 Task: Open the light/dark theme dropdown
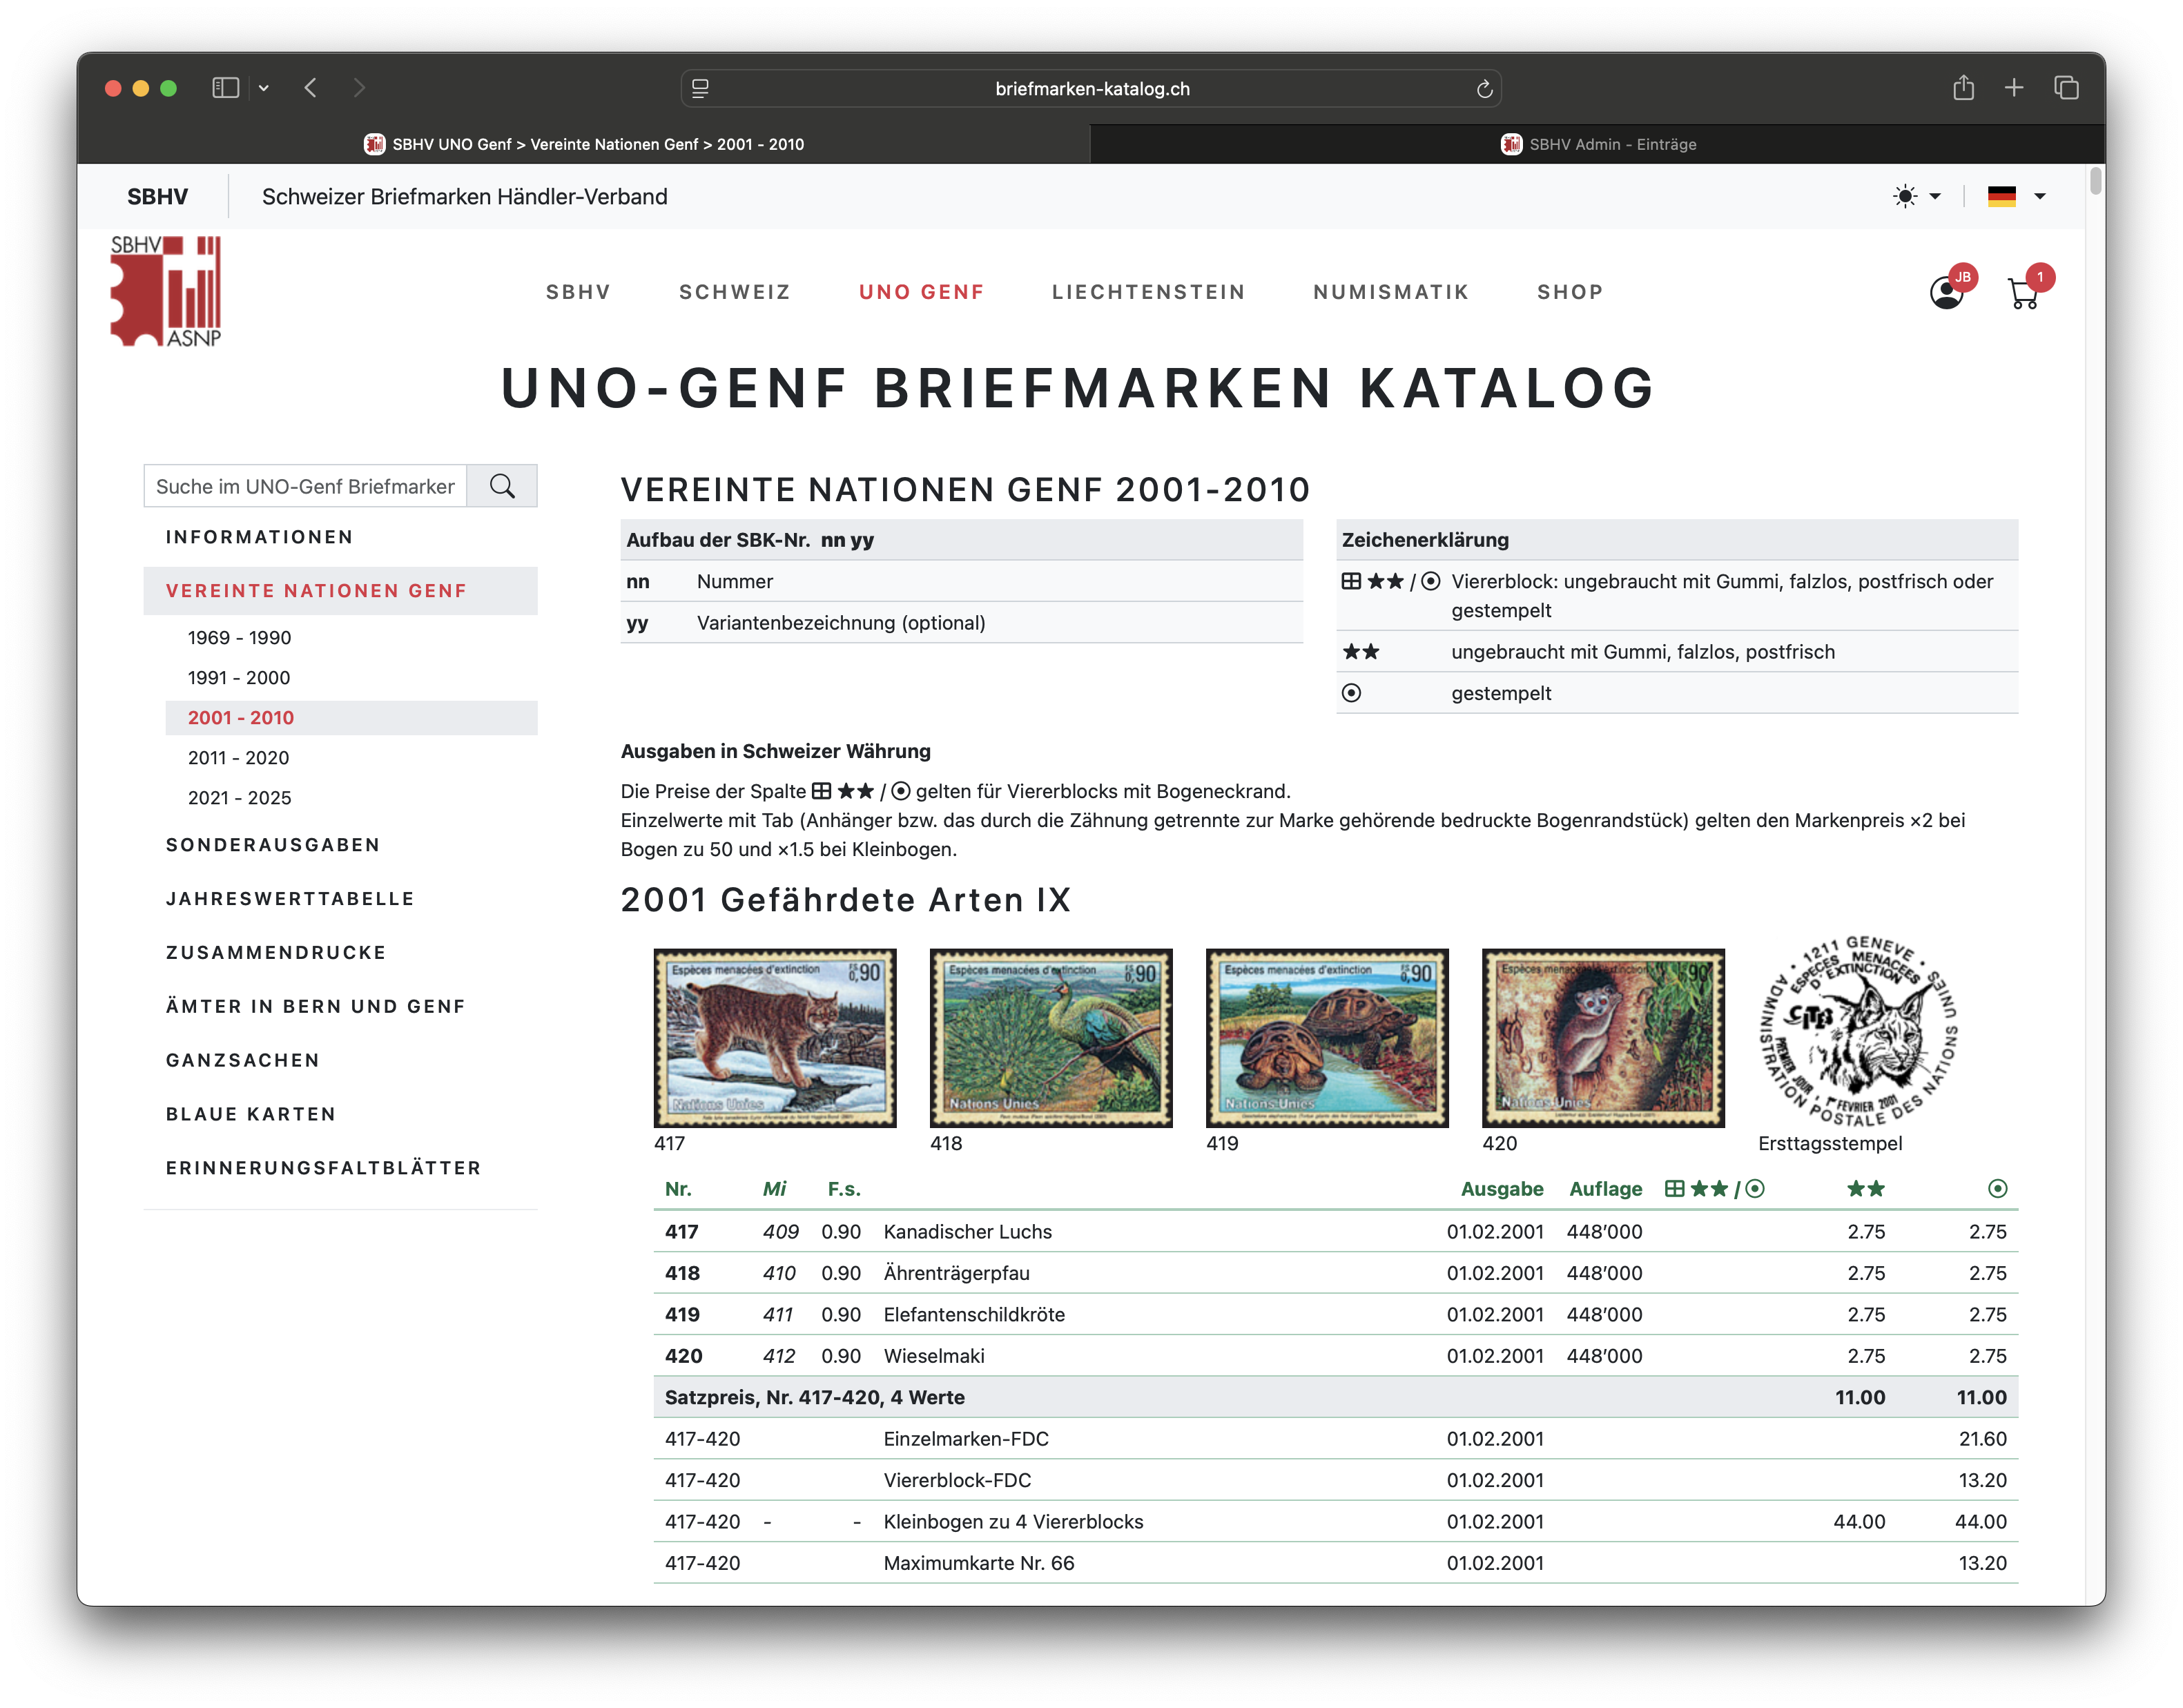[x=1916, y=196]
